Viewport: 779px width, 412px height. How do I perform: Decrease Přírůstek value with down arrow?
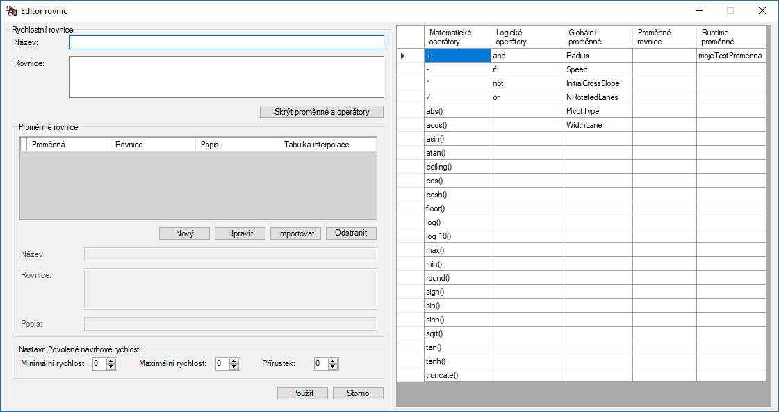point(332,367)
